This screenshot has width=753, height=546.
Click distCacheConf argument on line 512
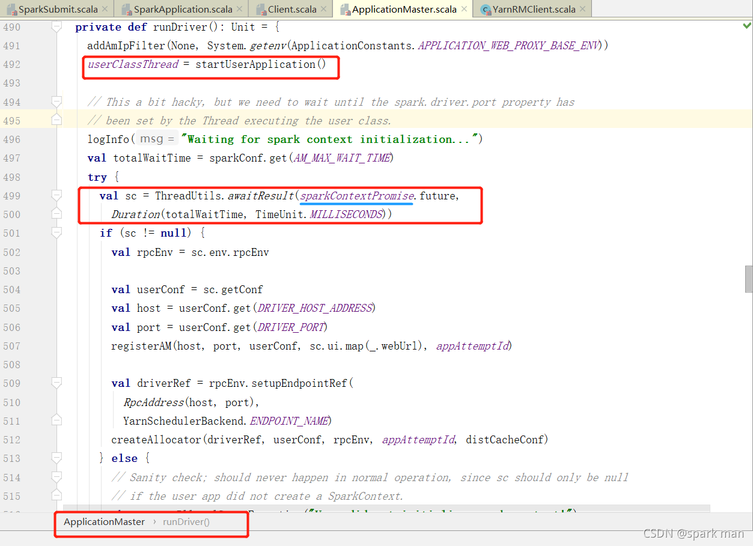click(504, 440)
